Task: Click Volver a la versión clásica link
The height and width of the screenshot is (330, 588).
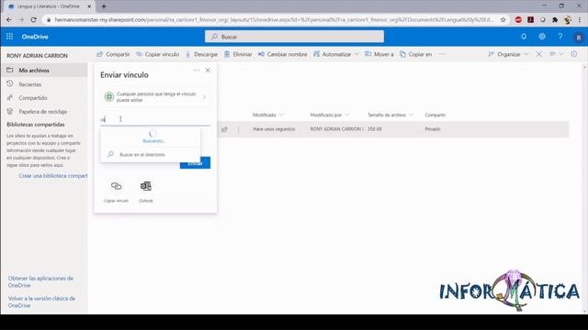Action: (x=41, y=302)
